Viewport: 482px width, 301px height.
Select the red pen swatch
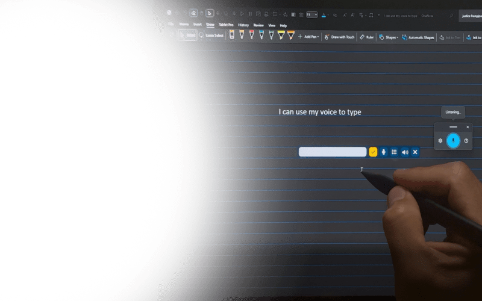(251, 35)
